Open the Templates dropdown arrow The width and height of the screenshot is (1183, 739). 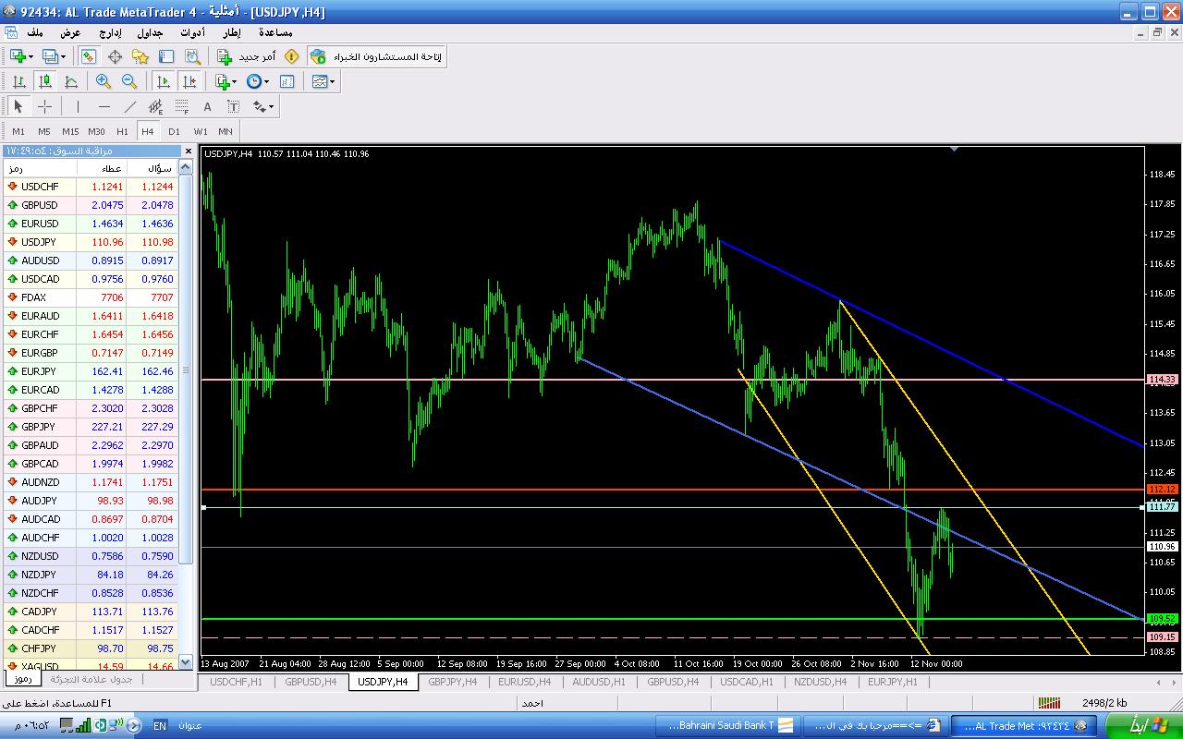(x=332, y=81)
